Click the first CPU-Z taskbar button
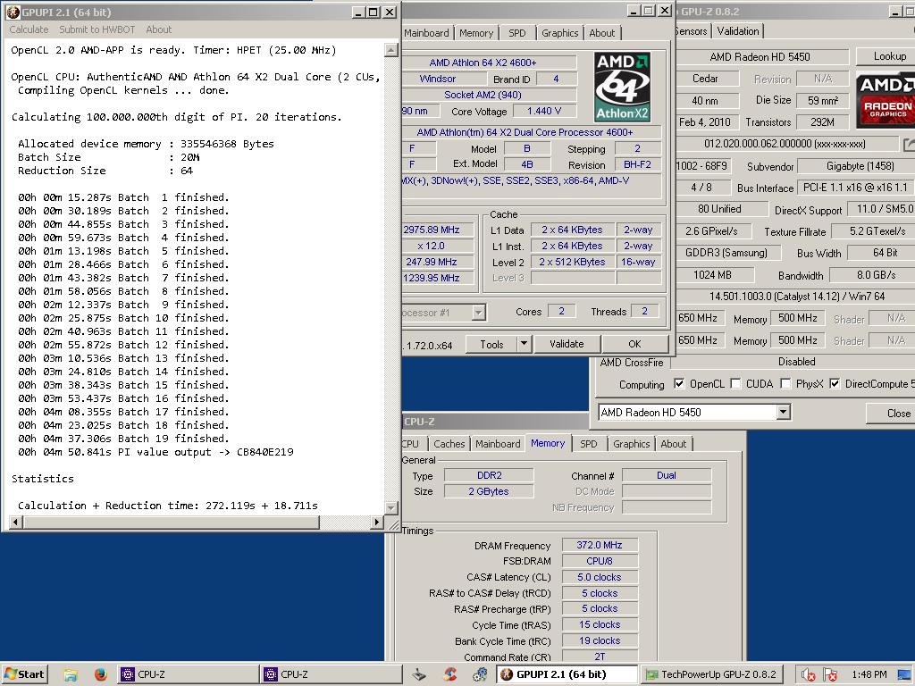The height and width of the screenshot is (686, 915). point(187,674)
